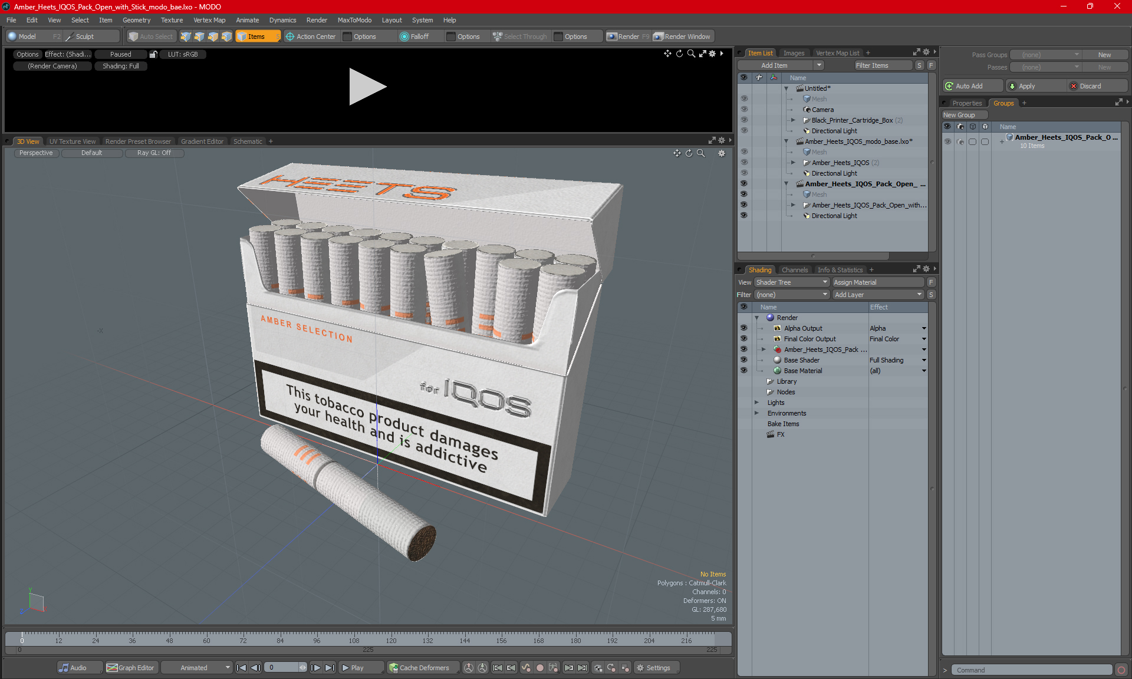1132x679 pixels.
Task: Switch to Properties tab
Action: tap(967, 103)
